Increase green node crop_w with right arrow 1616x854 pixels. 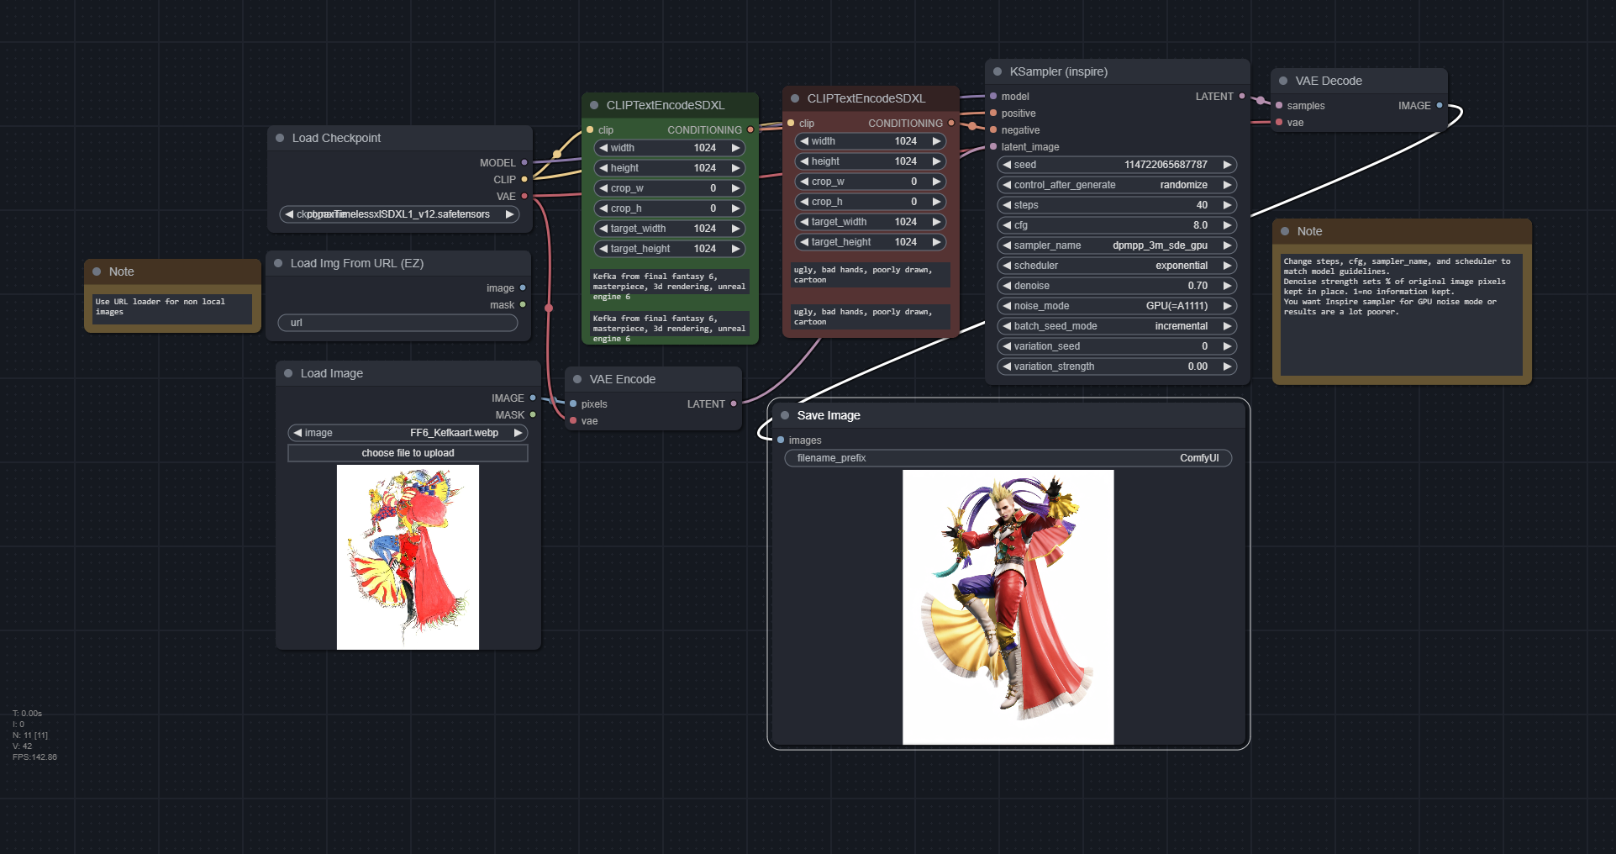pyautogui.click(x=735, y=188)
